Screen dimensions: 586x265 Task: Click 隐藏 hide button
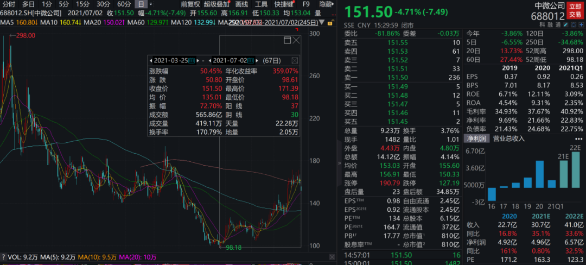326,4
